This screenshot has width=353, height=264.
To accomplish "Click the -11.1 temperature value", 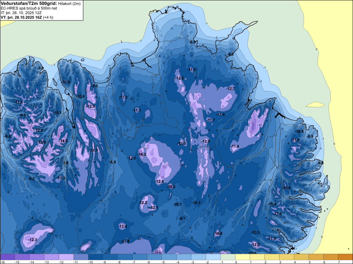I will point(137,110).
